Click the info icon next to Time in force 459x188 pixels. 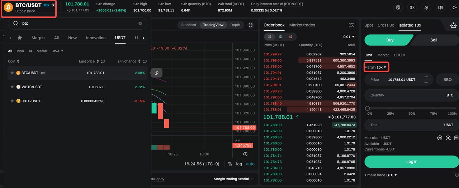(457, 175)
